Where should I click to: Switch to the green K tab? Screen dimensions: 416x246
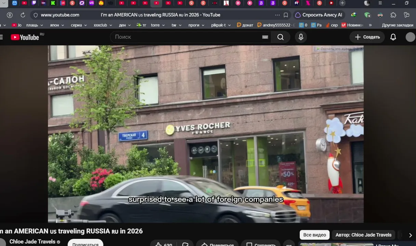[x=53, y=3]
